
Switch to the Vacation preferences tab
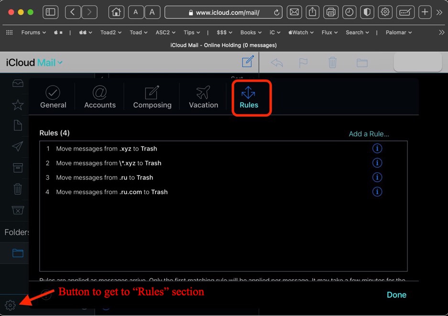203,97
